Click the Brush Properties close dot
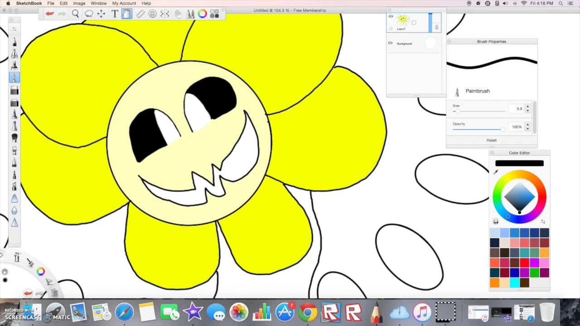Screen dimensions: 580x326 (x=449, y=41)
